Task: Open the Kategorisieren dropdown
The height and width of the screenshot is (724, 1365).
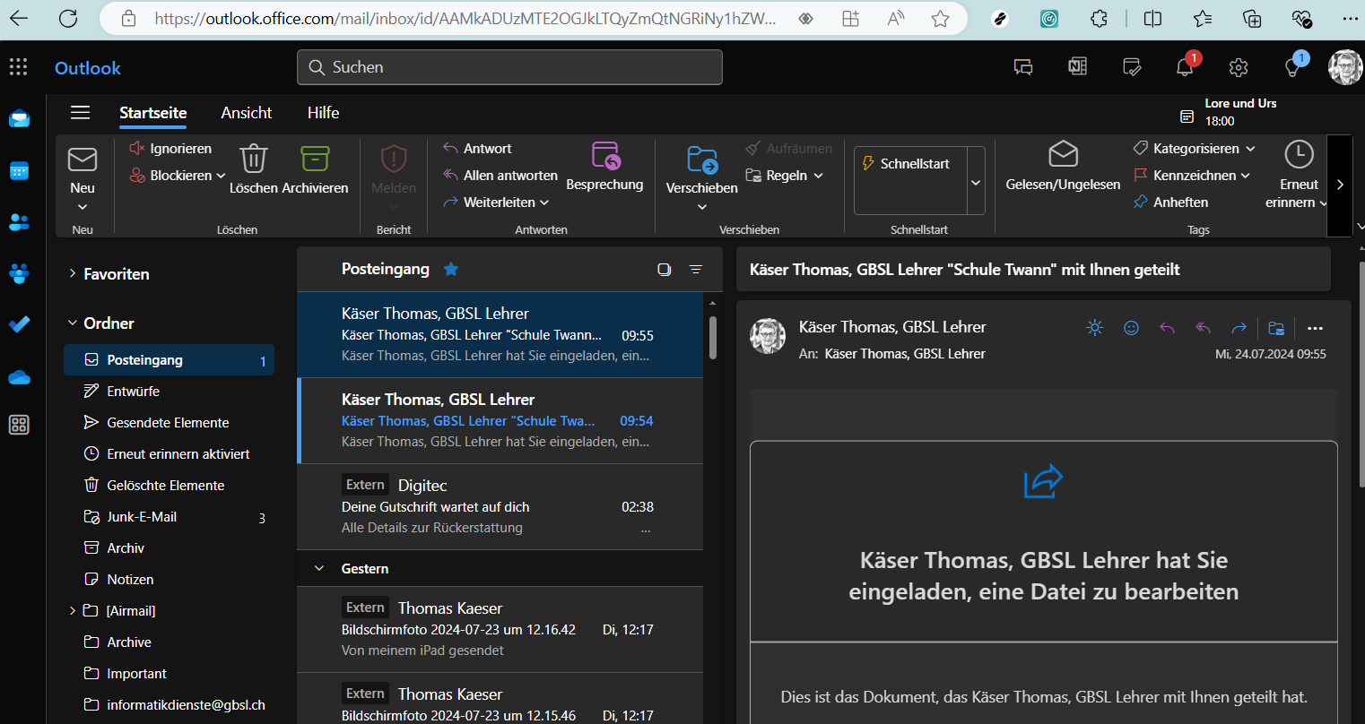Action: click(x=1194, y=149)
